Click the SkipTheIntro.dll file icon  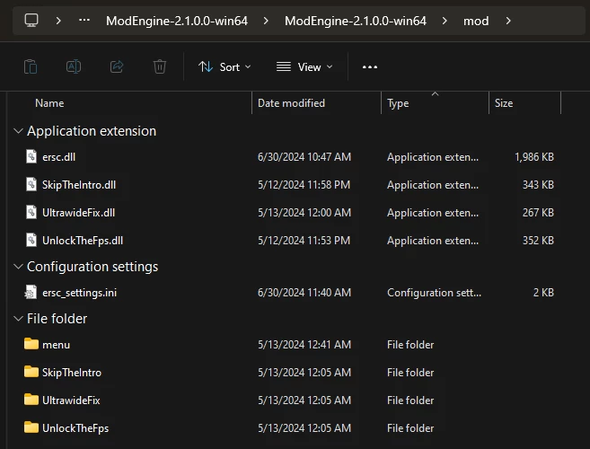(31, 184)
